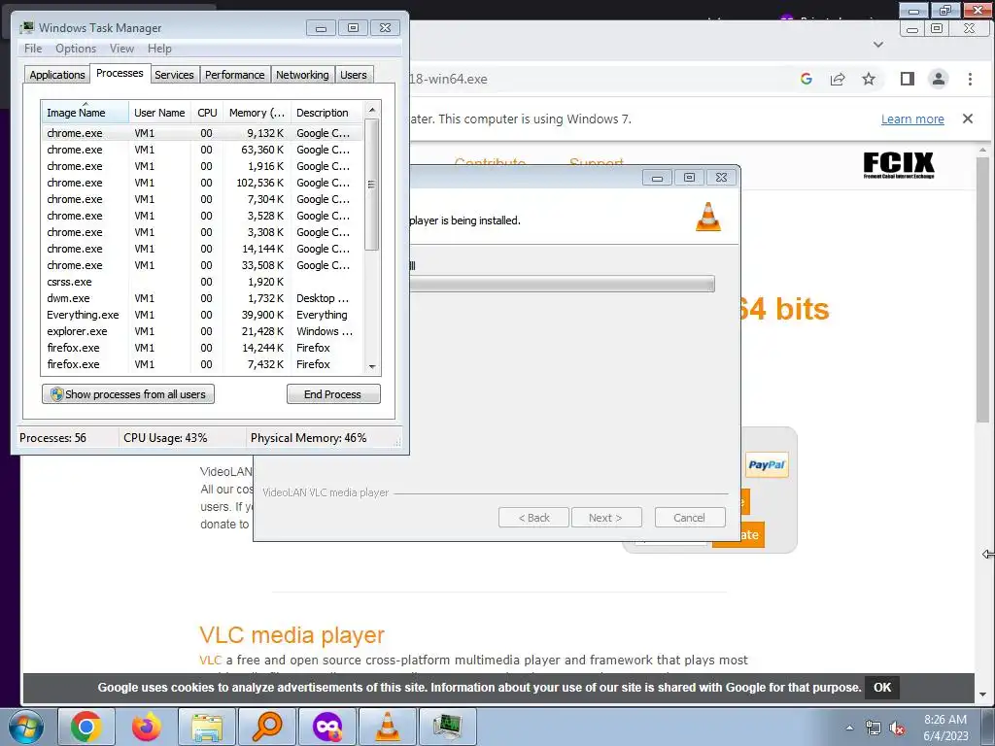Click the End Process button

click(333, 394)
